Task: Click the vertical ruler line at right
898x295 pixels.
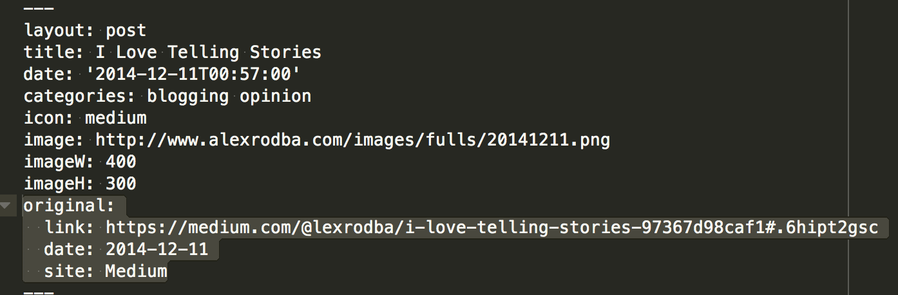Action: (848, 147)
